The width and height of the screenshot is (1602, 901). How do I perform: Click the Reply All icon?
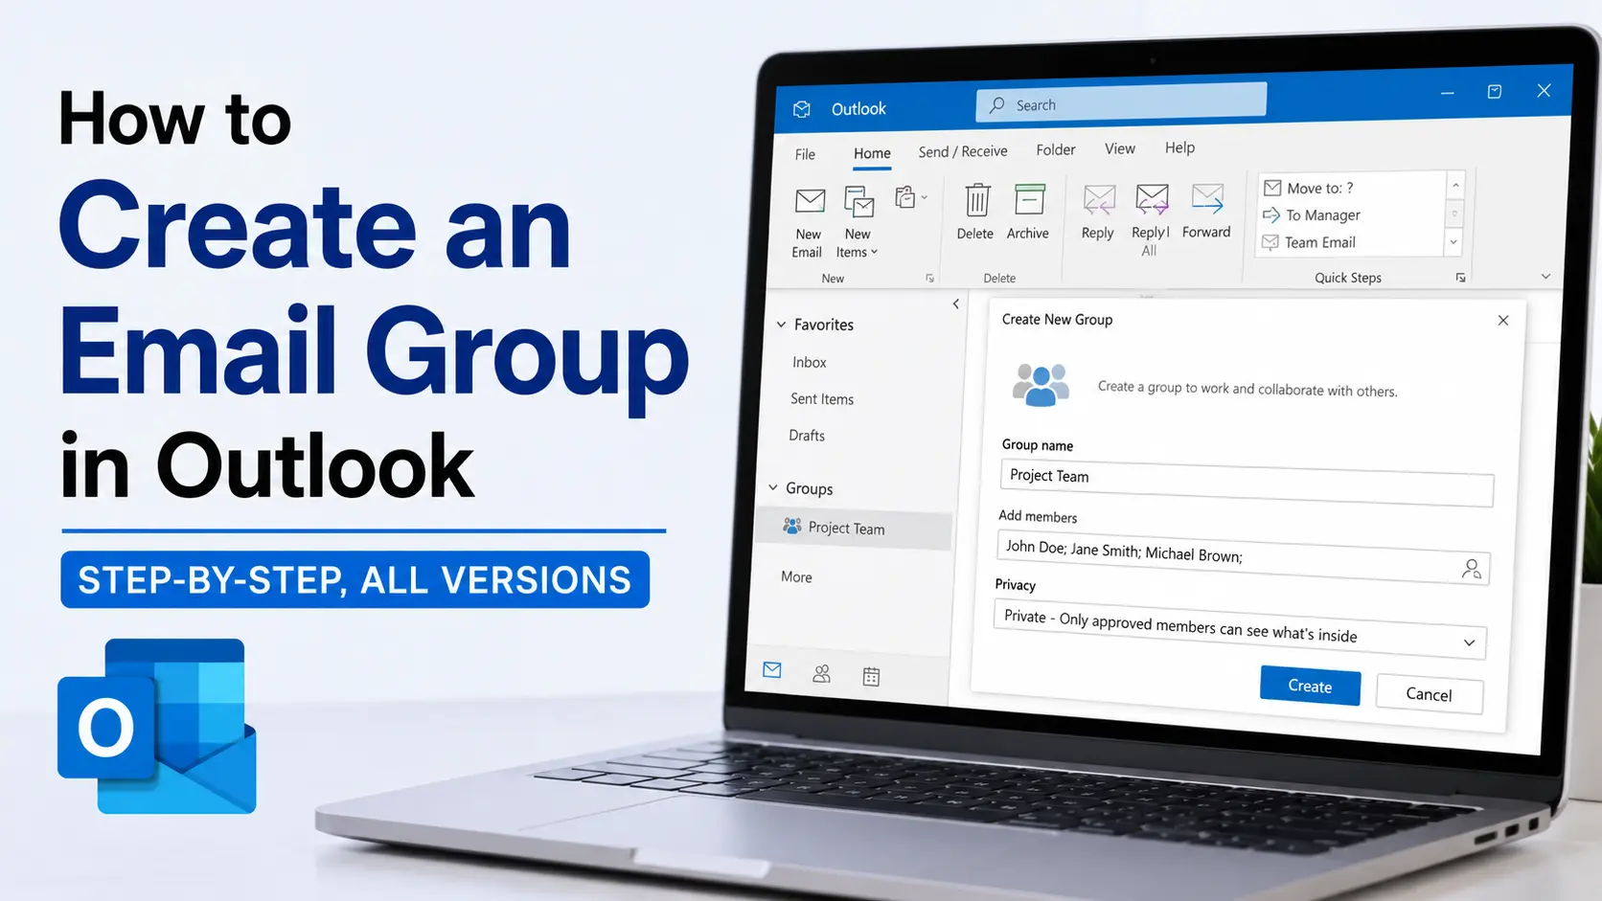point(1152,199)
